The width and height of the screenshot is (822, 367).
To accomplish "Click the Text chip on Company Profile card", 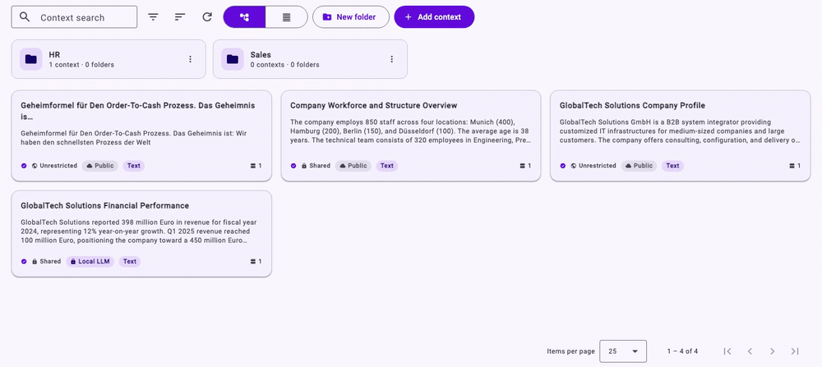I will pos(672,166).
